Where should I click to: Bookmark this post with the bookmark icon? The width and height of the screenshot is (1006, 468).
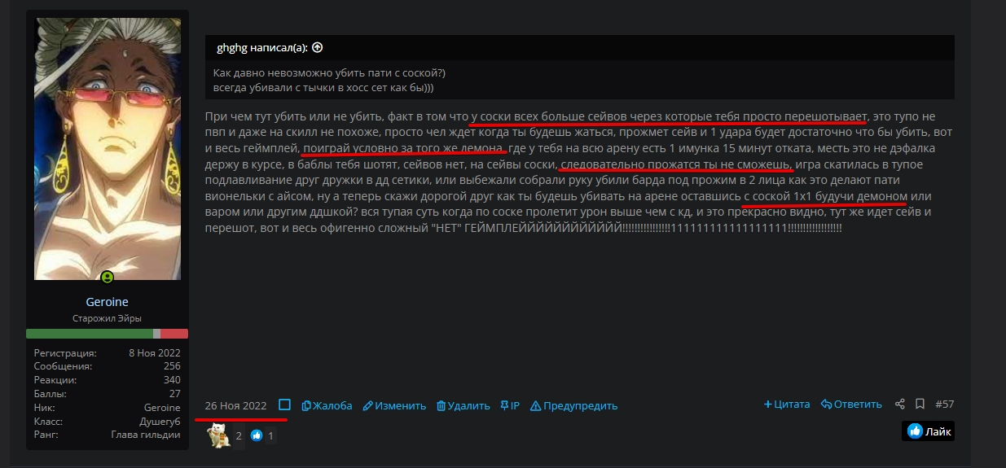920,405
